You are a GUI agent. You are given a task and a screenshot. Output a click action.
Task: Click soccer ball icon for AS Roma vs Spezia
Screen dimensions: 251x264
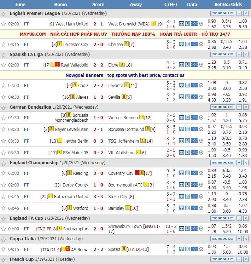pyautogui.click(x=201, y=249)
